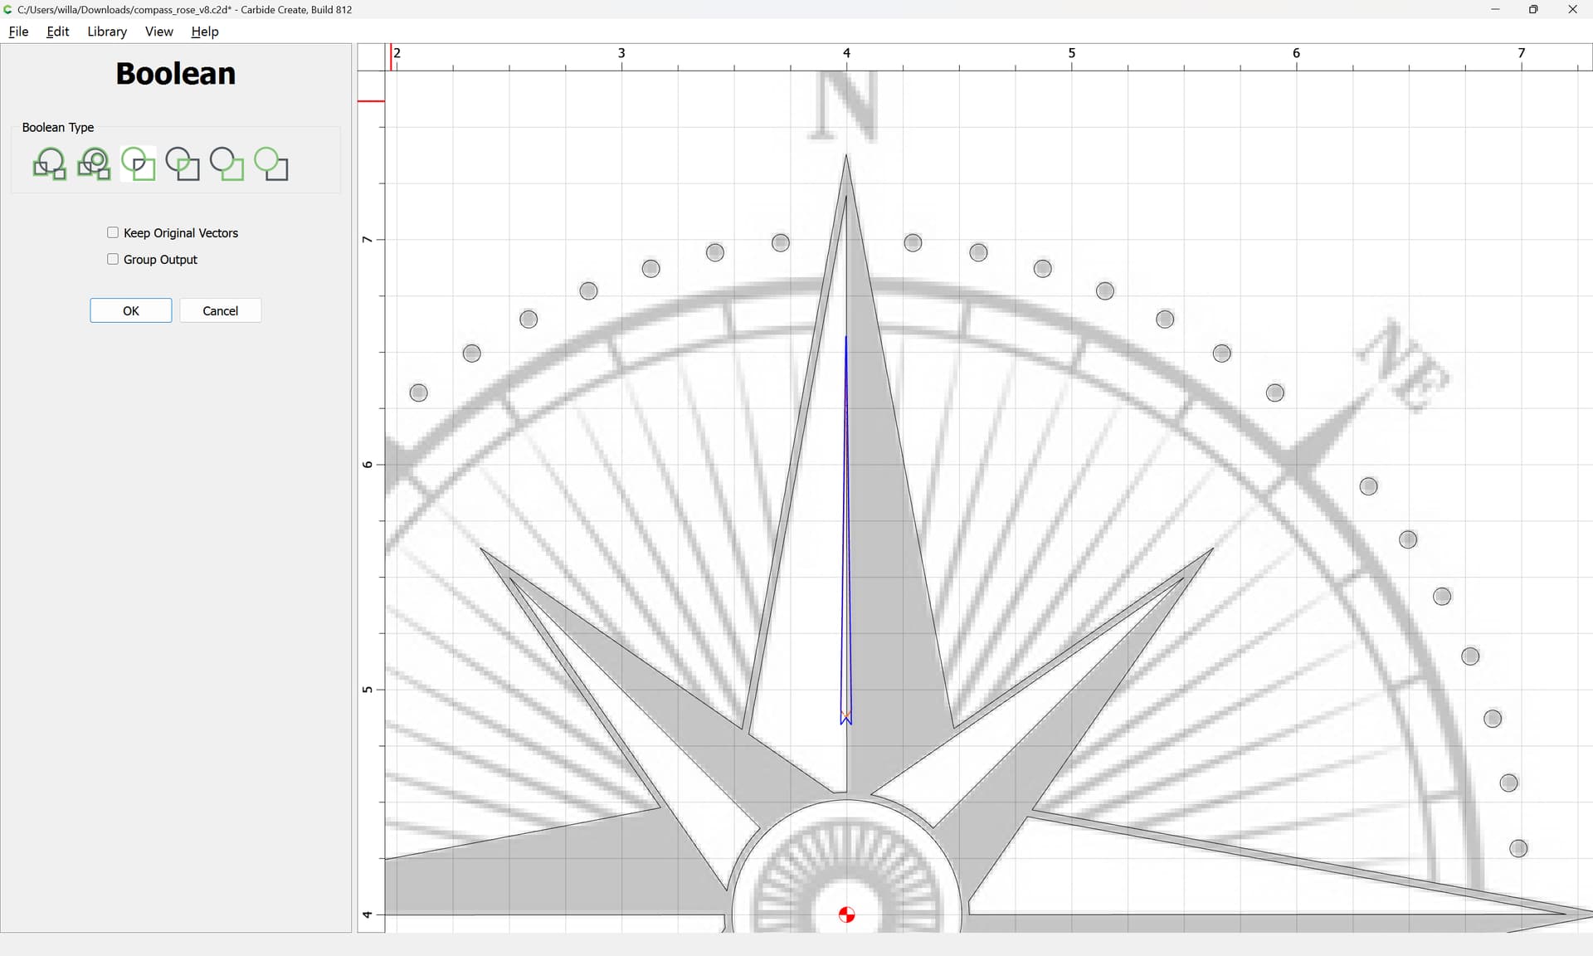Open the Edit menu
The image size is (1593, 956).
pyautogui.click(x=57, y=32)
